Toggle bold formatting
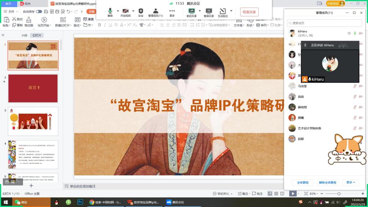This screenshot has height=207, width=368. 100,25
